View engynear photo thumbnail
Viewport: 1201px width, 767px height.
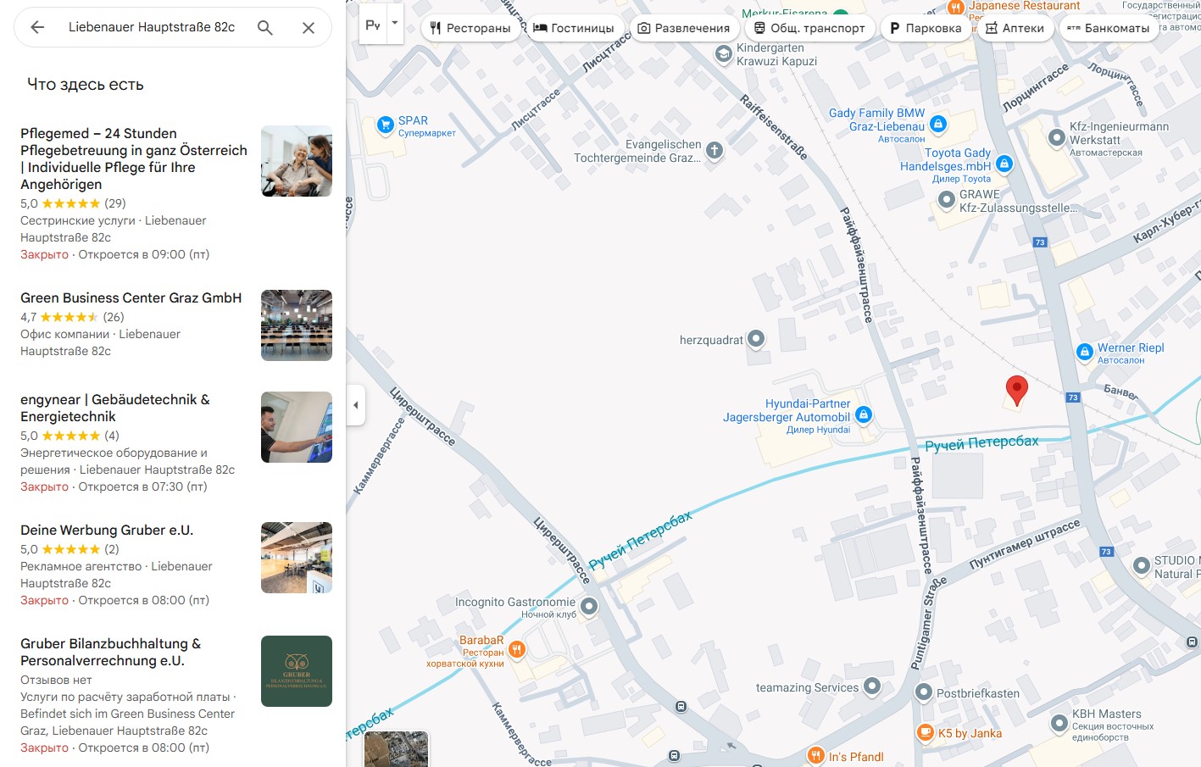(297, 427)
